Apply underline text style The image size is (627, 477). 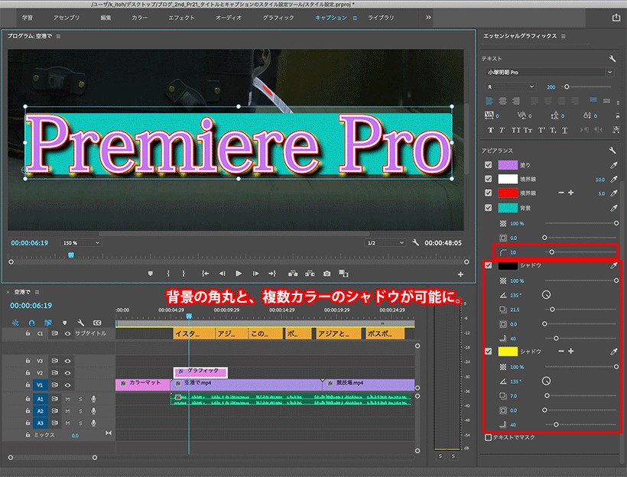point(564,130)
